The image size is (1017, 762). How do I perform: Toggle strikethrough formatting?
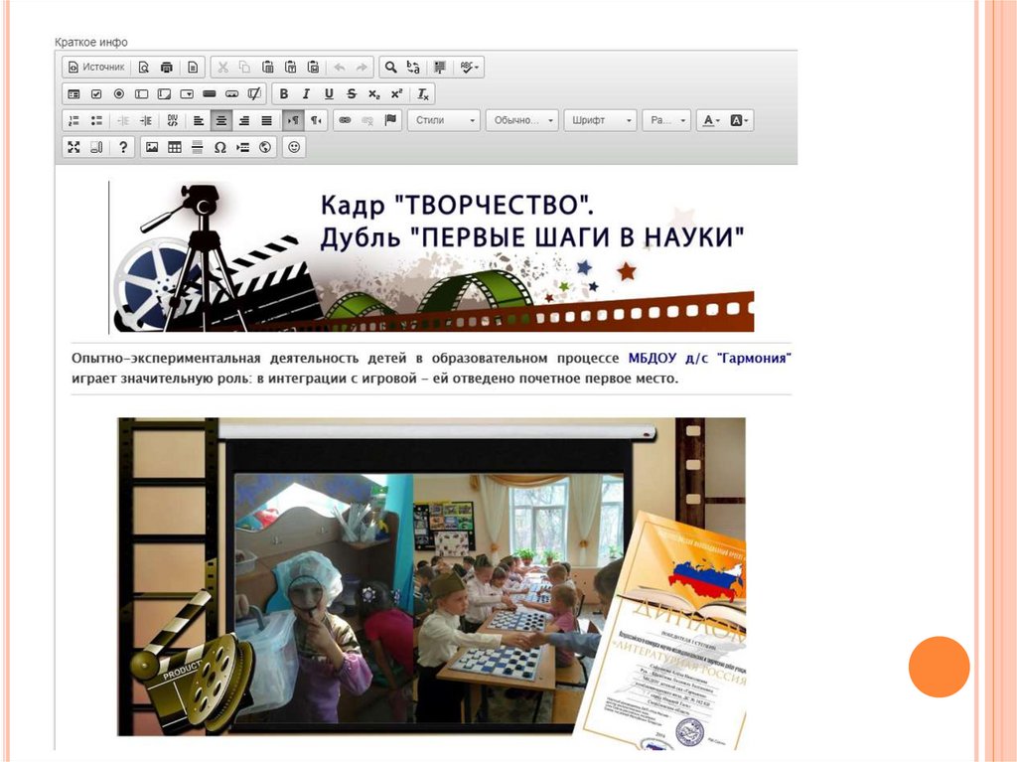click(352, 94)
